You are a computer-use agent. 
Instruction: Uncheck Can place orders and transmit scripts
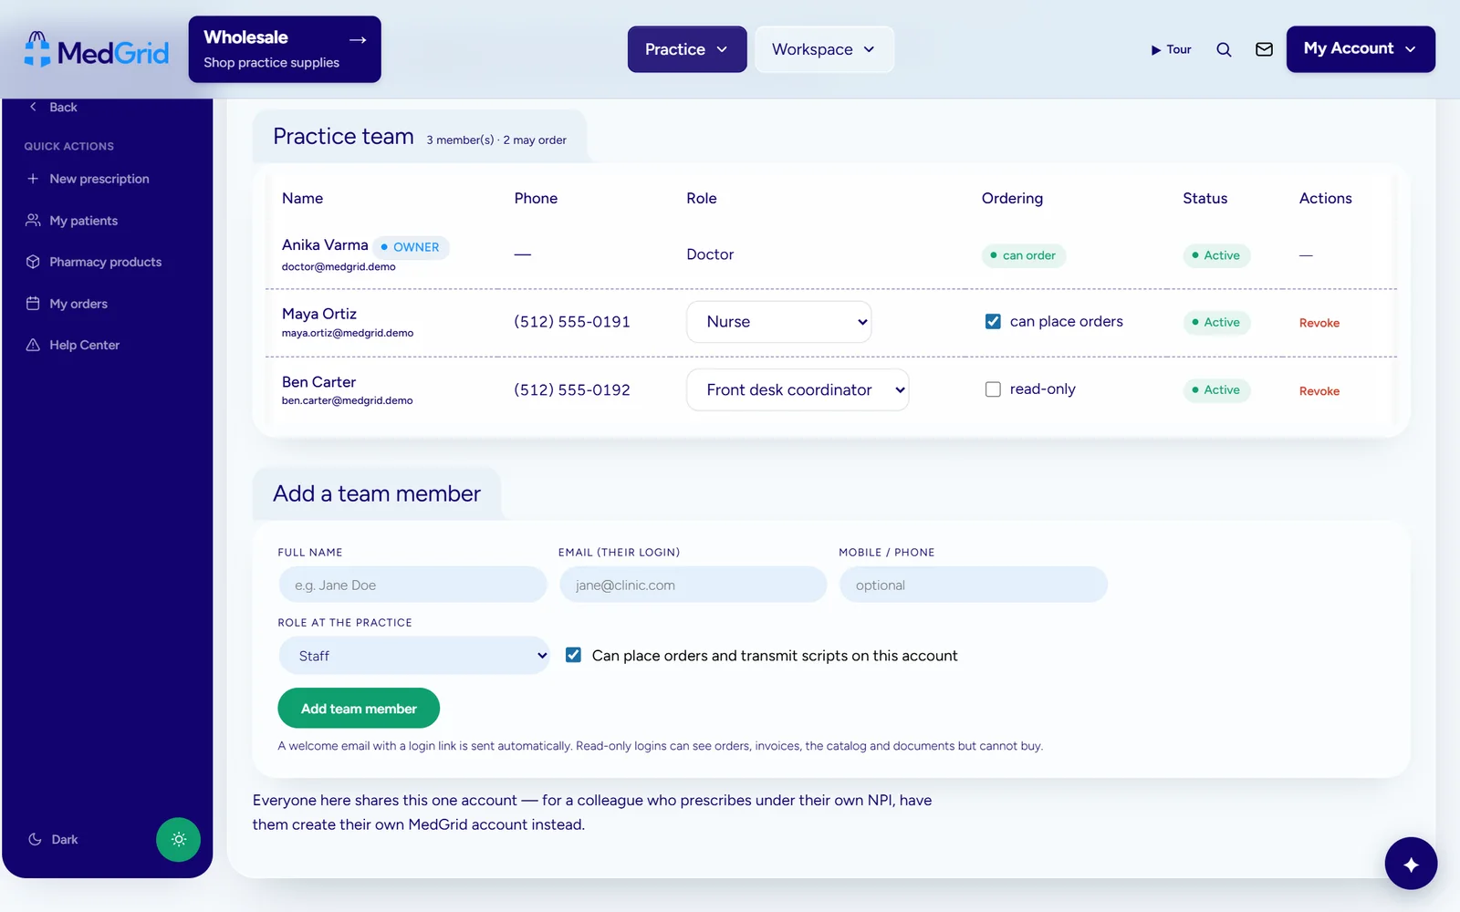click(573, 655)
